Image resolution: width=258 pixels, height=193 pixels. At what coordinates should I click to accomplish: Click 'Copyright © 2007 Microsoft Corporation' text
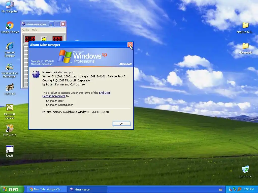point(67,80)
